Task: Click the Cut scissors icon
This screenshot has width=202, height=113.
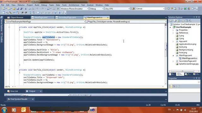Action: (x=26, y=9)
